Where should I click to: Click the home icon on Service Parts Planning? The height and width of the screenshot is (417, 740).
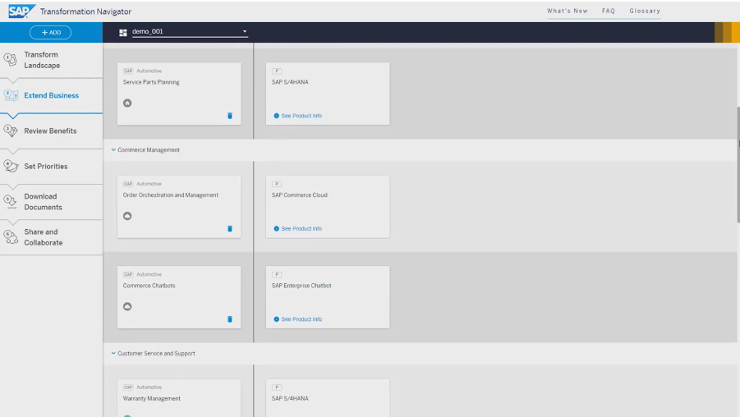(x=127, y=103)
